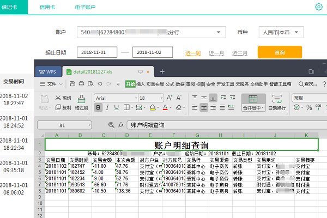Image resolution: width=327 pixels, height=218 pixels.
Task: Open Print Preview in the WPS toolbar
Action: (90, 84)
